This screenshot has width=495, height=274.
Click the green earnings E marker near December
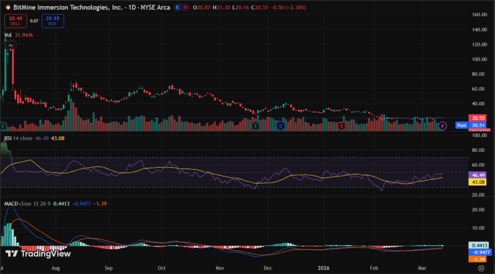(255, 126)
